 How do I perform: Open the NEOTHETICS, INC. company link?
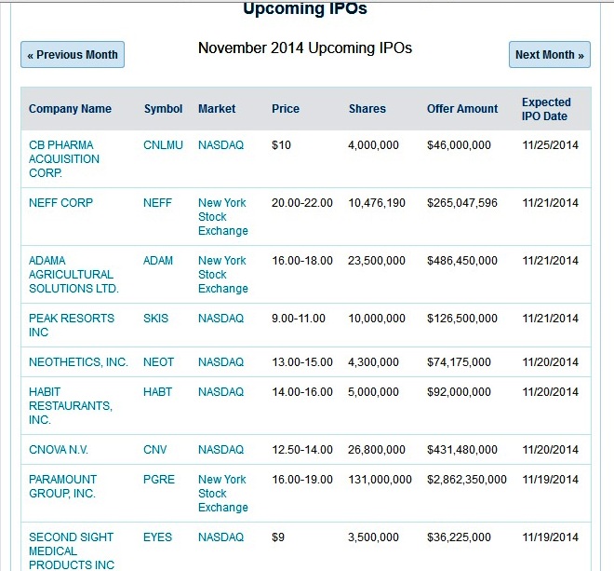pos(78,362)
